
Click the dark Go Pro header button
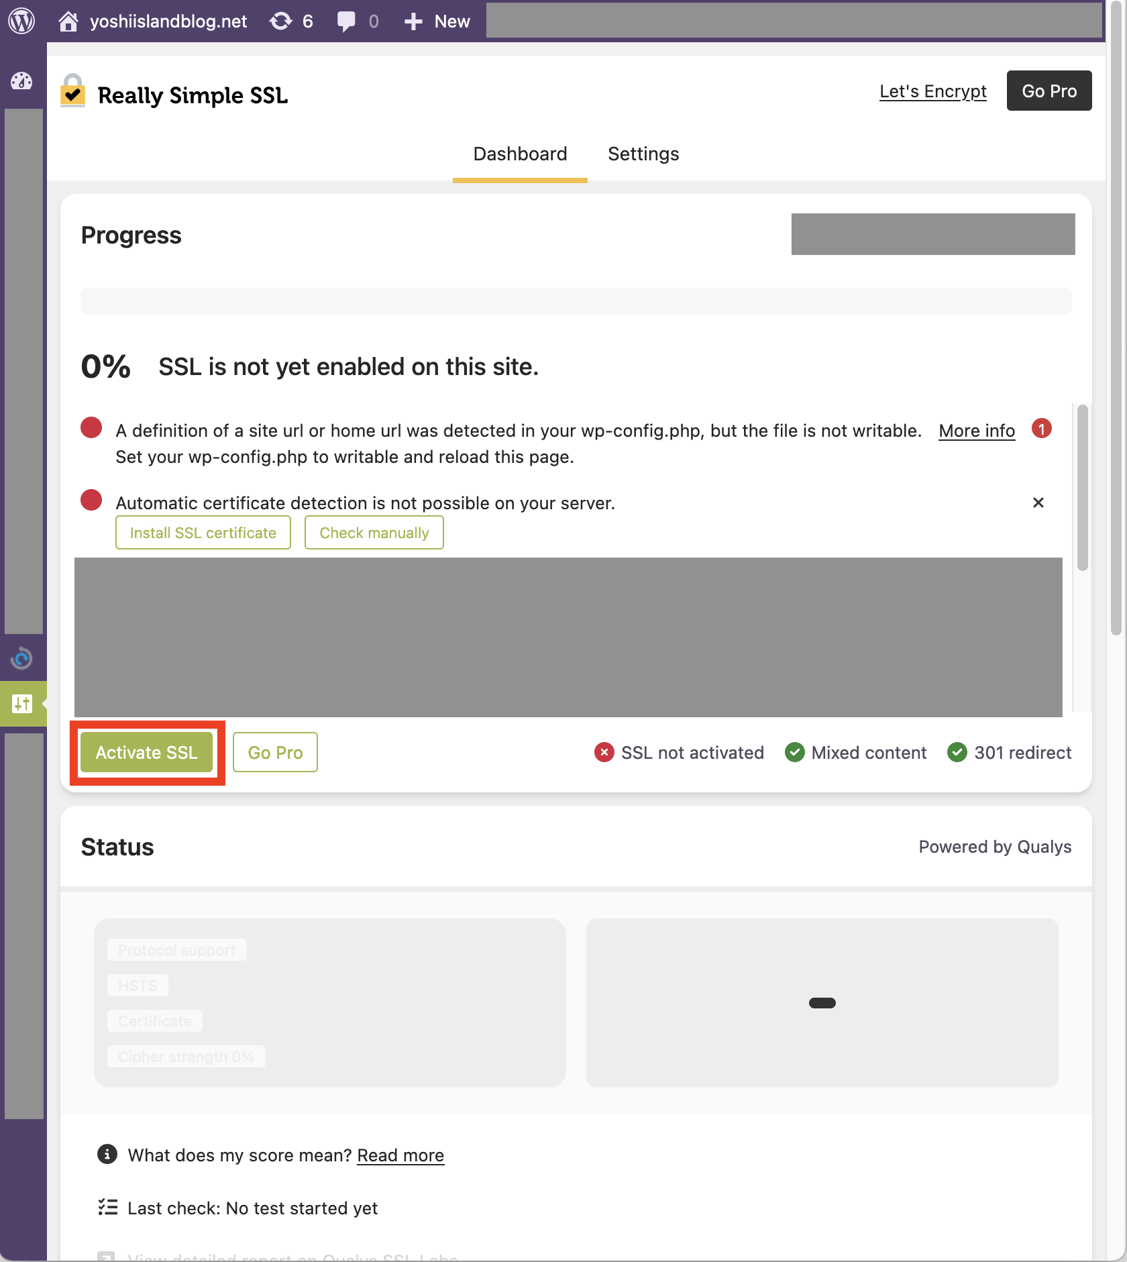point(1049,91)
